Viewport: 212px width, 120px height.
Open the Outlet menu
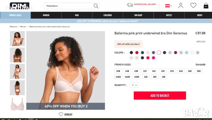pos(169,15)
